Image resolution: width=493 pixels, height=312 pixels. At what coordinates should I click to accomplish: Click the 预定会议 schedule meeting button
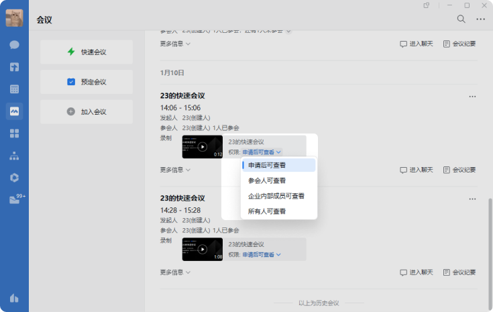click(x=87, y=82)
